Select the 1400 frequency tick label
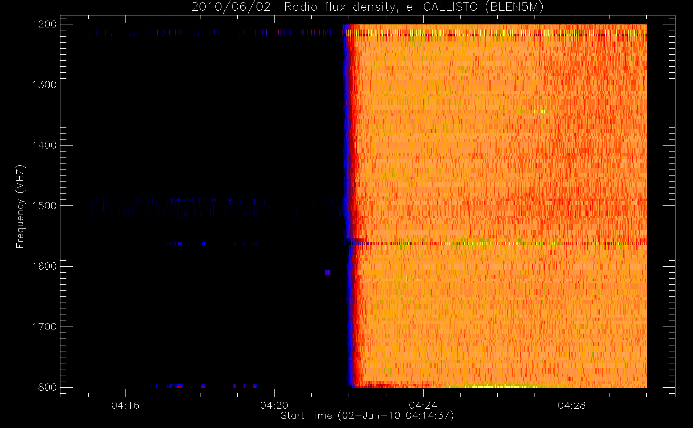Viewport: 693px width, 428px height. tap(45, 146)
